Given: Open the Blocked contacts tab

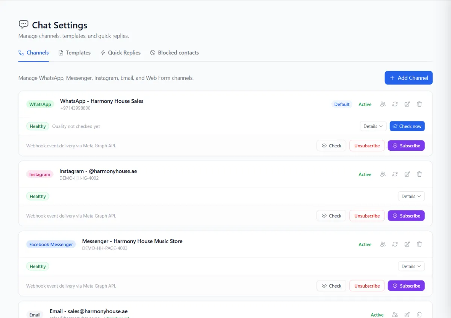Looking at the screenshot, I should [174, 53].
